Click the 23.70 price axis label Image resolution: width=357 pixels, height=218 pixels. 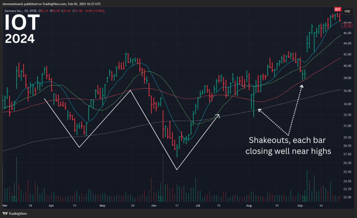tap(347, 189)
